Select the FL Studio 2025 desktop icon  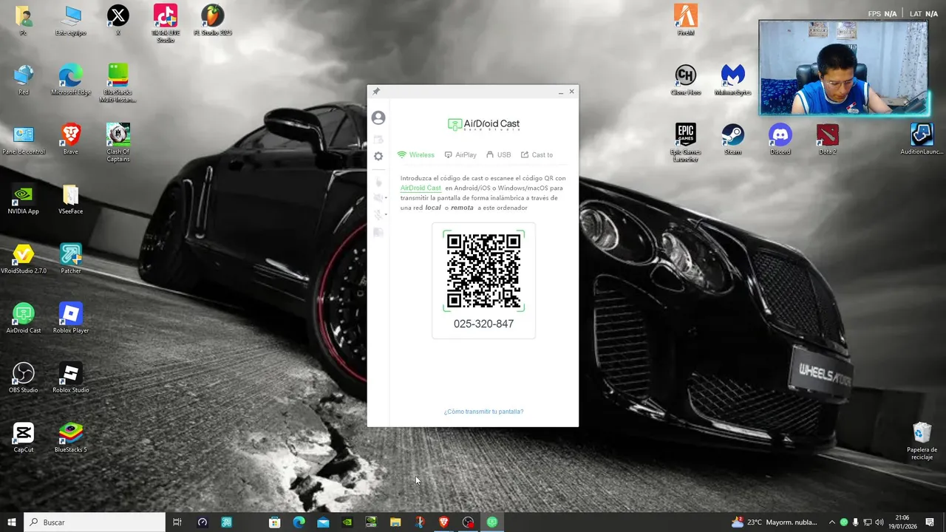[x=213, y=21]
